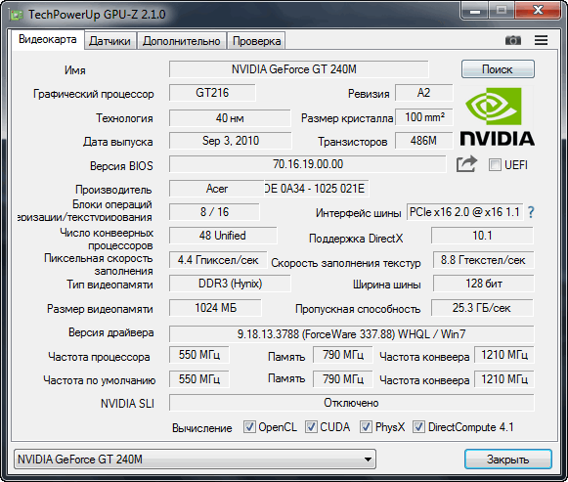This screenshot has height=482, width=568.
Task: Toggle the PhysX checkbox
Action: (x=366, y=427)
